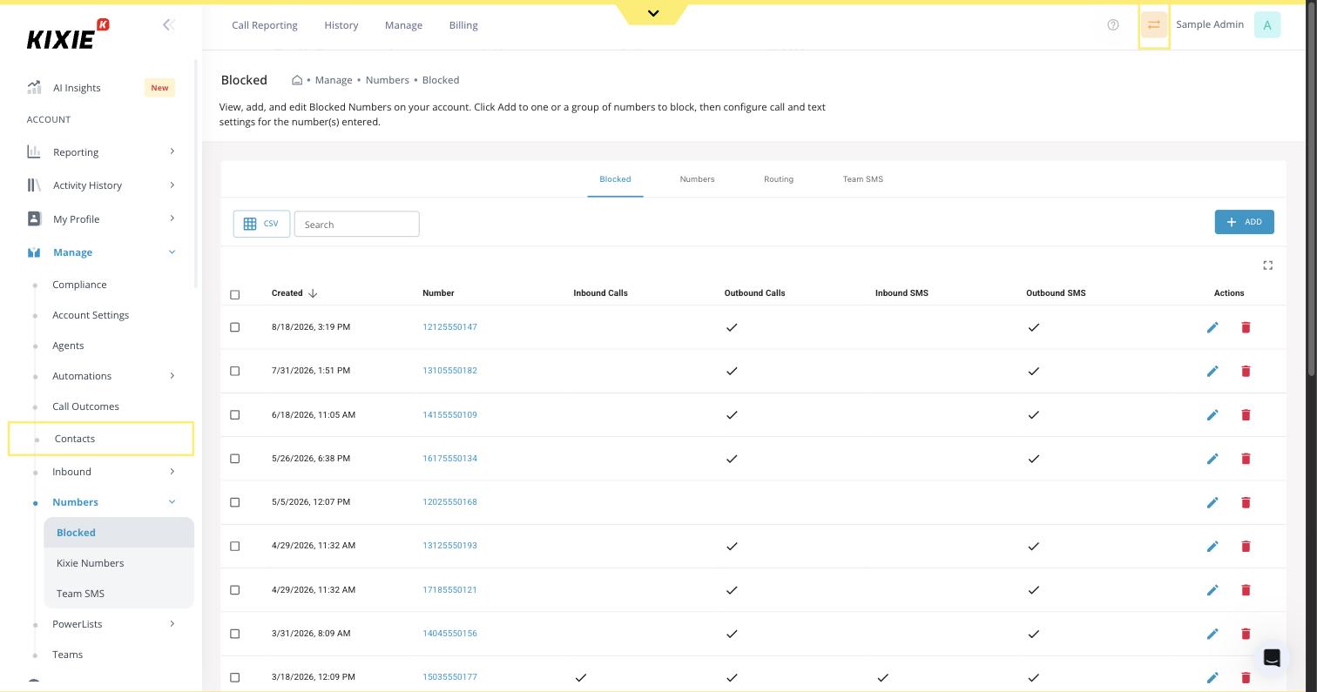This screenshot has width=1317, height=692.
Task: Check the row for 16175550134
Action: (235, 459)
